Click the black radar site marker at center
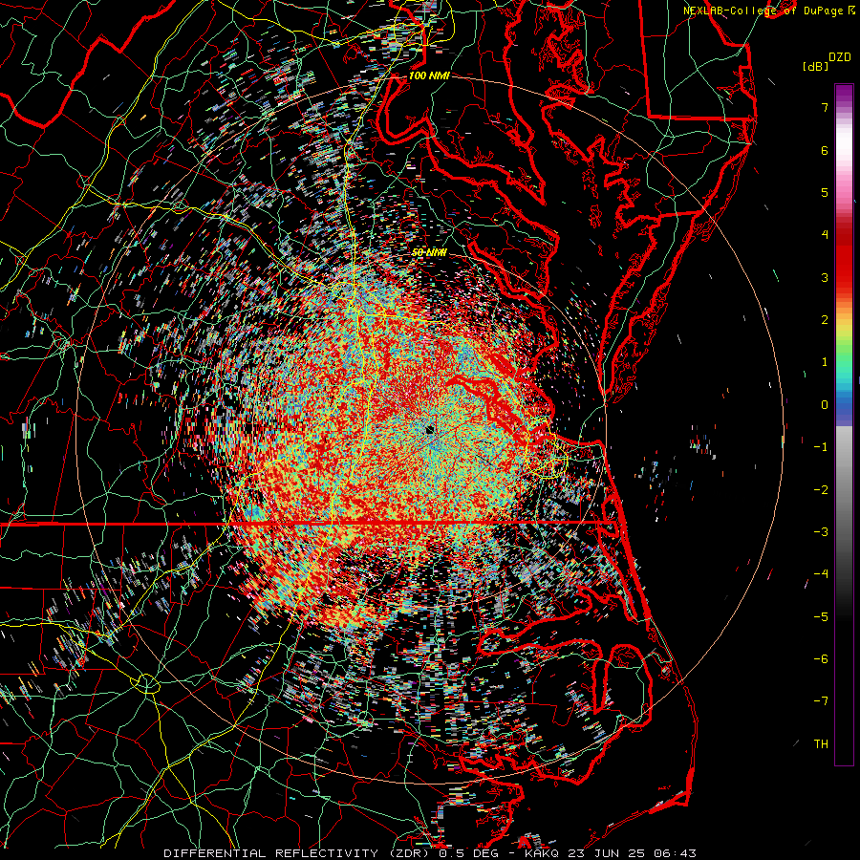The width and height of the screenshot is (860, 860). 429,429
